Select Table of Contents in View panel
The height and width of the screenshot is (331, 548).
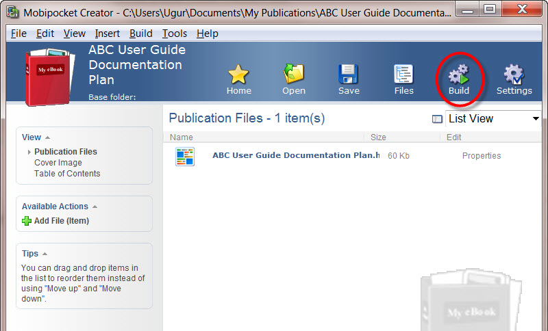pyautogui.click(x=67, y=173)
